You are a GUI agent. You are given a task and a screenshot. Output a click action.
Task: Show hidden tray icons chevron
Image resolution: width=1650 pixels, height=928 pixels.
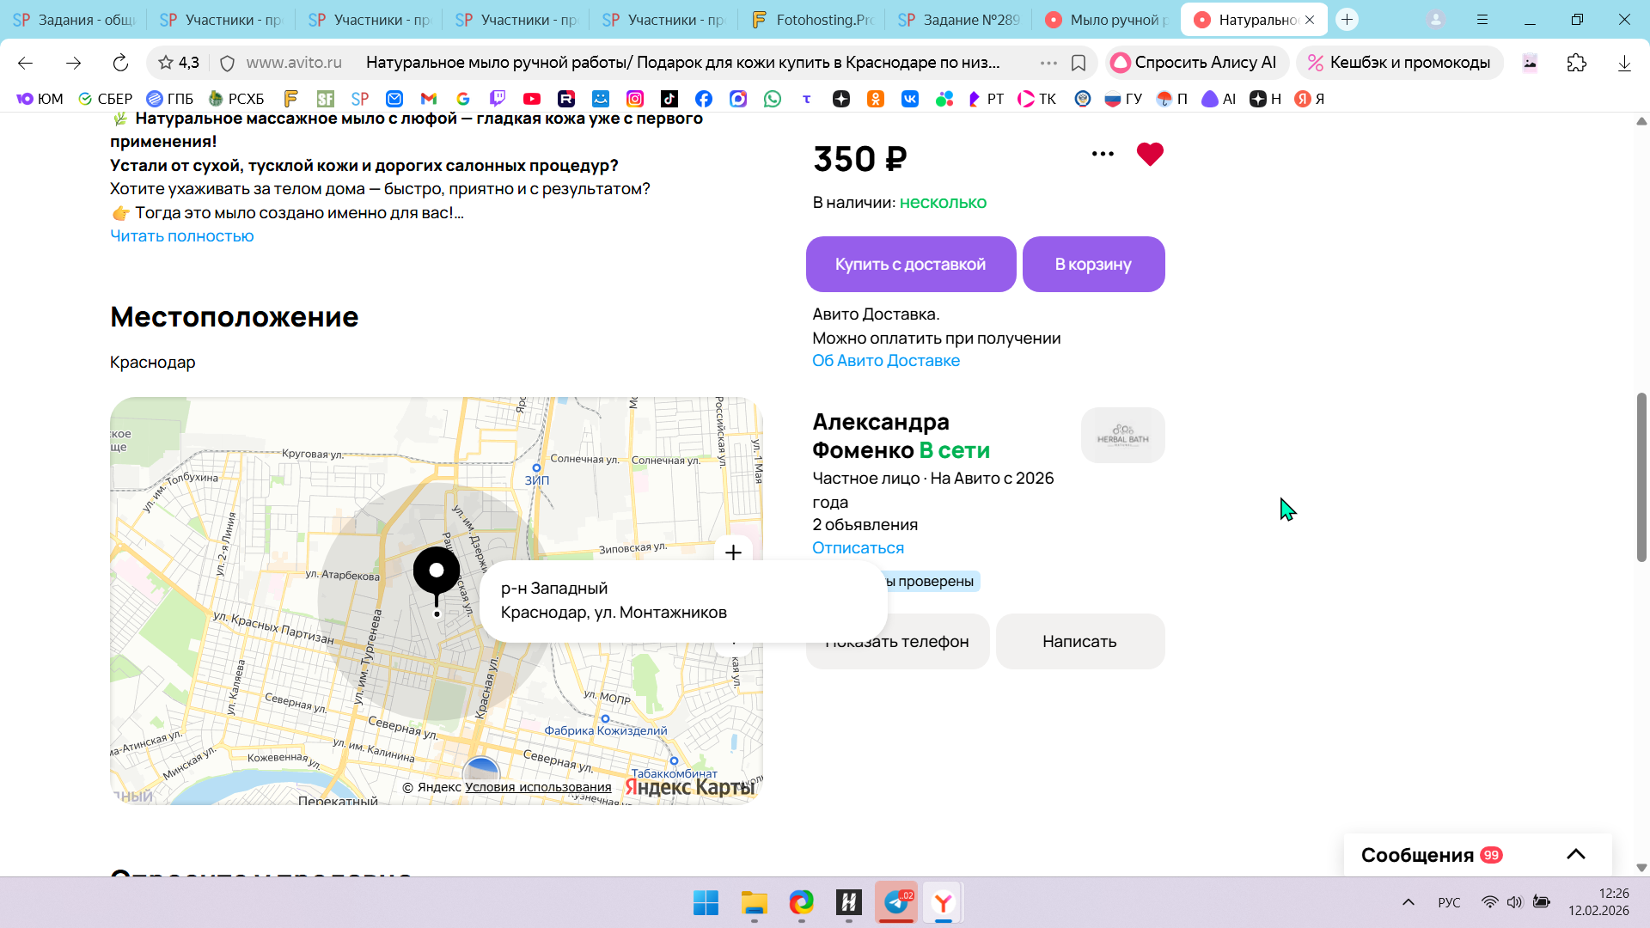click(x=1408, y=902)
